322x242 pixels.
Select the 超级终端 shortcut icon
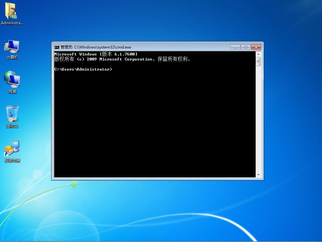click(x=12, y=152)
